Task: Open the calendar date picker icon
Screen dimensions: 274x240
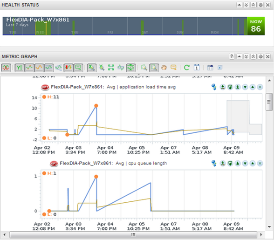Action: pos(197,68)
